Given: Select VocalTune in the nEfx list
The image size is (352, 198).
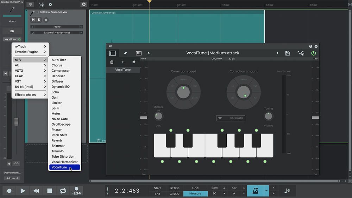Looking at the screenshot, I should click(x=65, y=167).
